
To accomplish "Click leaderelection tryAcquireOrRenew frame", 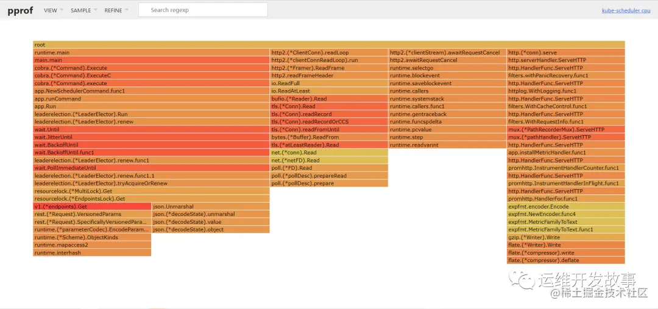I will pyautogui.click(x=151, y=183).
